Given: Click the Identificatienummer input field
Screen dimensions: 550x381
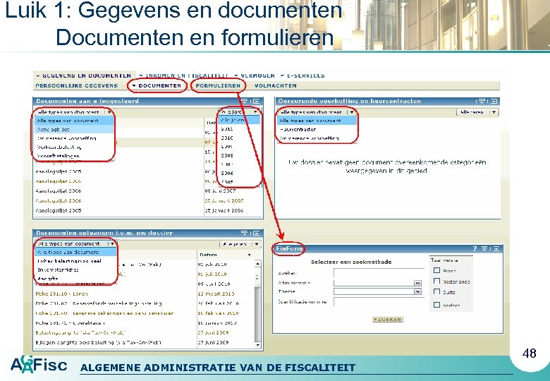Looking at the screenshot, I should coord(379,301).
